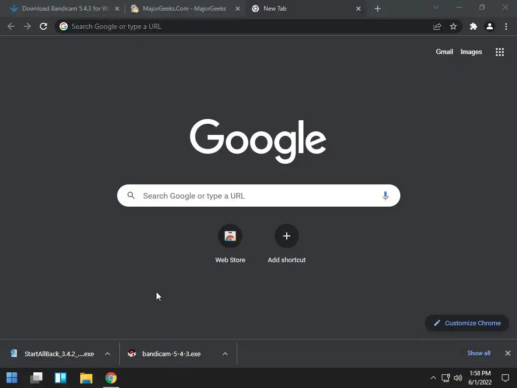Image resolution: width=517 pixels, height=388 pixels.
Task: Show hidden system tray icons
Action: pyautogui.click(x=433, y=378)
